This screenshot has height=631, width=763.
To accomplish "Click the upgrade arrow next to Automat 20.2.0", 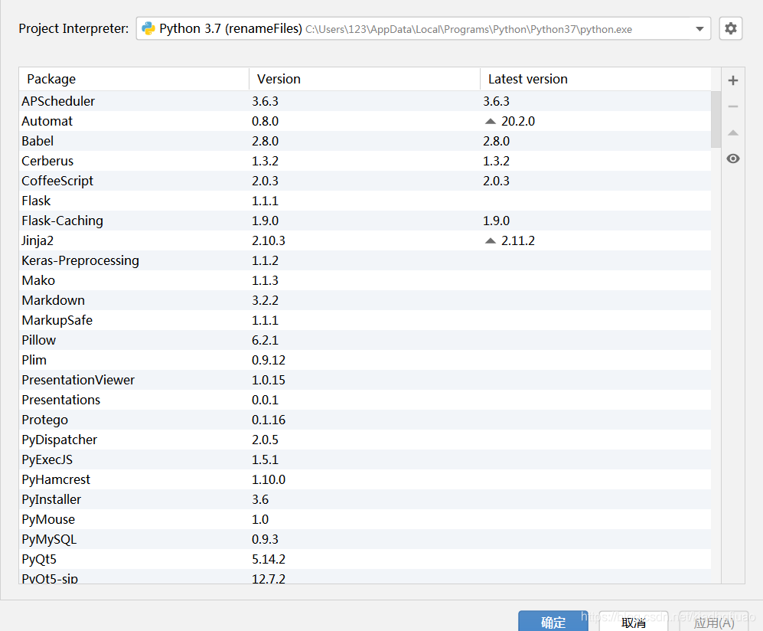I will (491, 121).
